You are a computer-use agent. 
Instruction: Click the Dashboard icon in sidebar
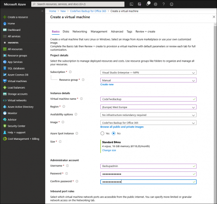coord(5,30)
